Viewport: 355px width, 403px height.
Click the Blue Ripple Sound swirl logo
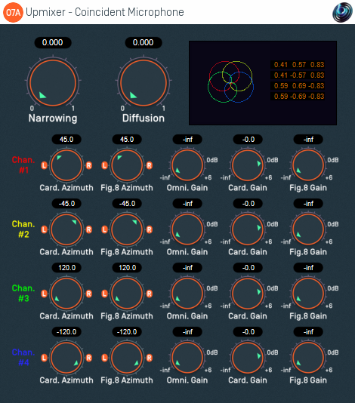342,12
